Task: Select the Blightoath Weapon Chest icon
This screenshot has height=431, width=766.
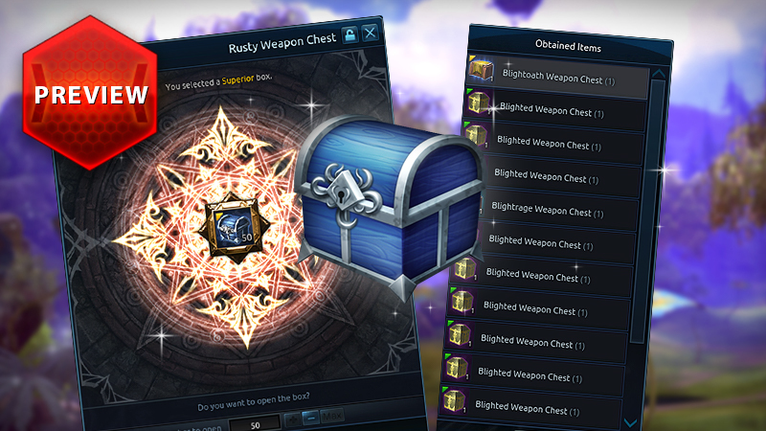Action: [482, 71]
